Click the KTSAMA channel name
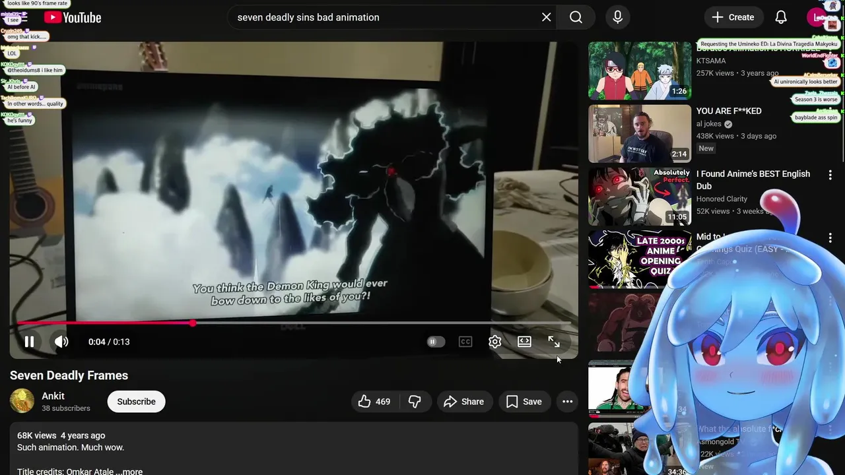 [711, 61]
